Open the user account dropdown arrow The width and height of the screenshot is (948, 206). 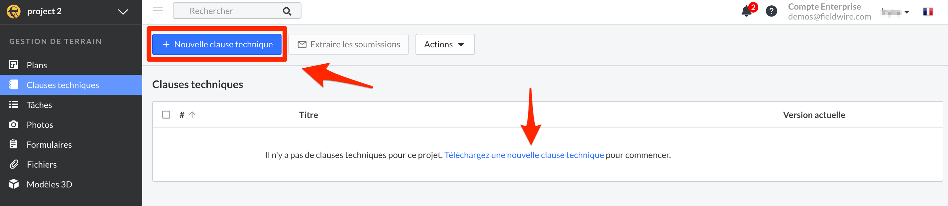pos(906,12)
